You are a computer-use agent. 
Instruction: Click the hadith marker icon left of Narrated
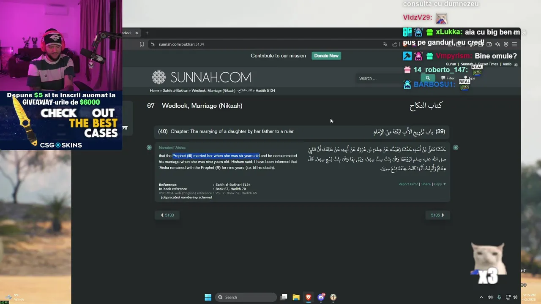pyautogui.click(x=149, y=147)
